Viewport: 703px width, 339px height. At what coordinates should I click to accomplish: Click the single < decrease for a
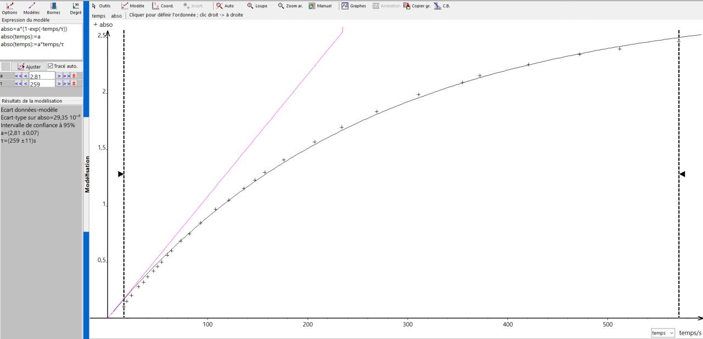click(x=25, y=76)
